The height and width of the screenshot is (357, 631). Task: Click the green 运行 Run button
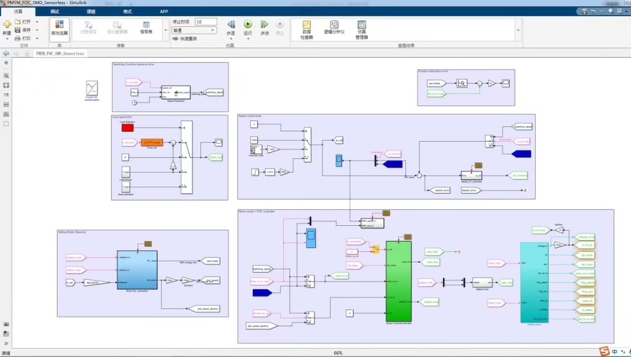point(248,24)
